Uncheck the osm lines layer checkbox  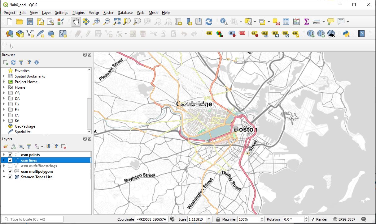tap(10, 160)
